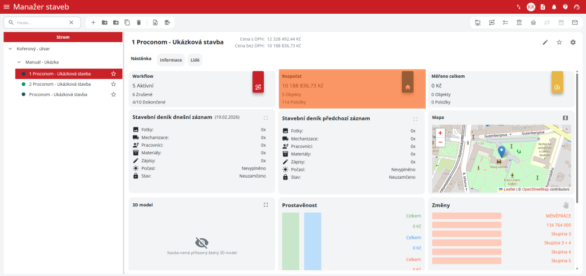Collapse the Manuál - Ukázka tree node

coord(19,62)
